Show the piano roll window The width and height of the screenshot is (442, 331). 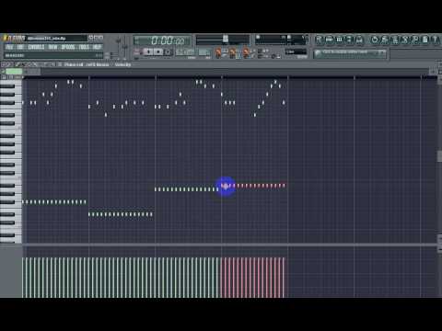(339, 40)
